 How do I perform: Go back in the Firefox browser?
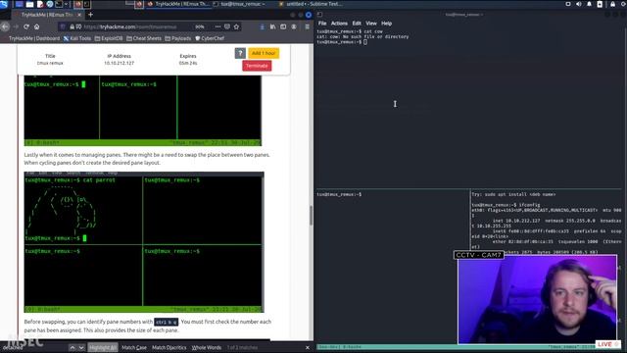coord(5,26)
